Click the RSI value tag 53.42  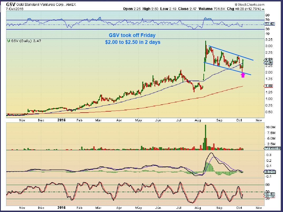click(270, 24)
